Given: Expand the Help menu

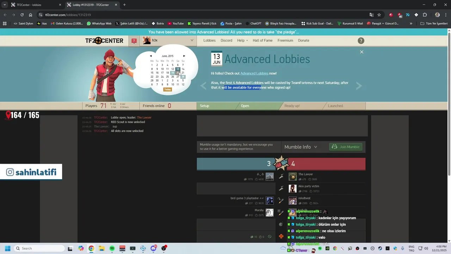Looking at the screenshot, I should tap(242, 41).
